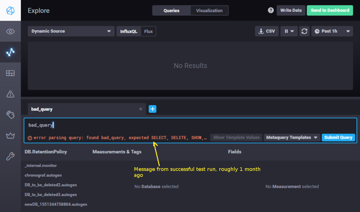Open the Admin crown icon in sidebar

(x=10, y=136)
